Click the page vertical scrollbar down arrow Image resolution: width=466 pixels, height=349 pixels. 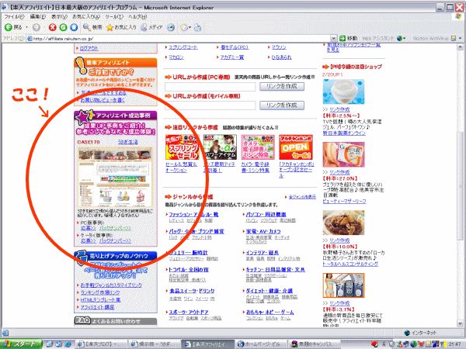(460, 323)
